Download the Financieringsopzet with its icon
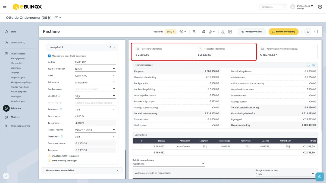The image size is (326, 183). [308, 65]
